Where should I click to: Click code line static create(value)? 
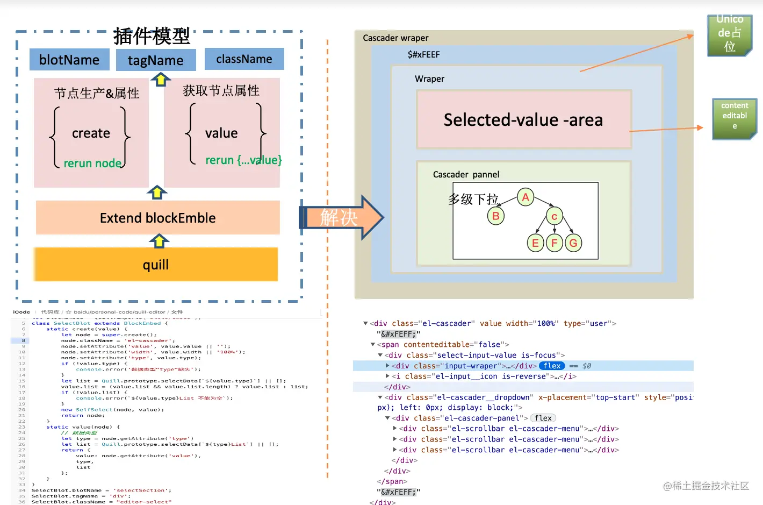coord(87,329)
